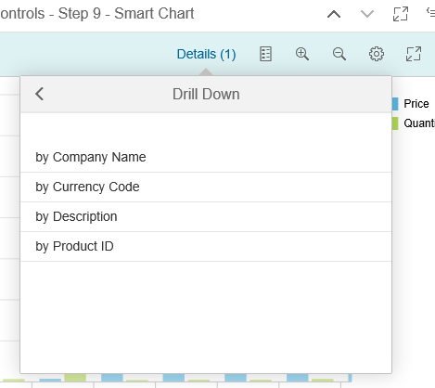Zoom in on the chart
Screen dimensions: 435x388
pyautogui.click(x=302, y=54)
